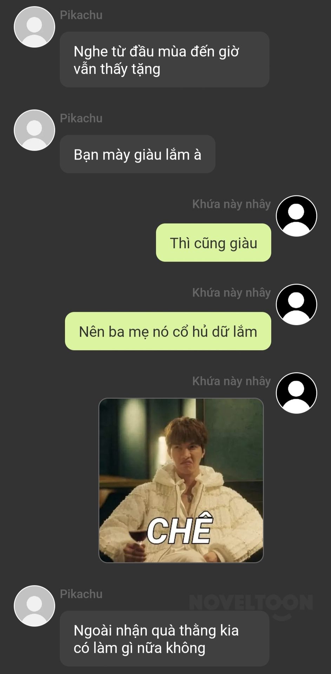Tap Pikachu's avatar beside the last message
This screenshot has height=674, width=331.
(x=34, y=606)
